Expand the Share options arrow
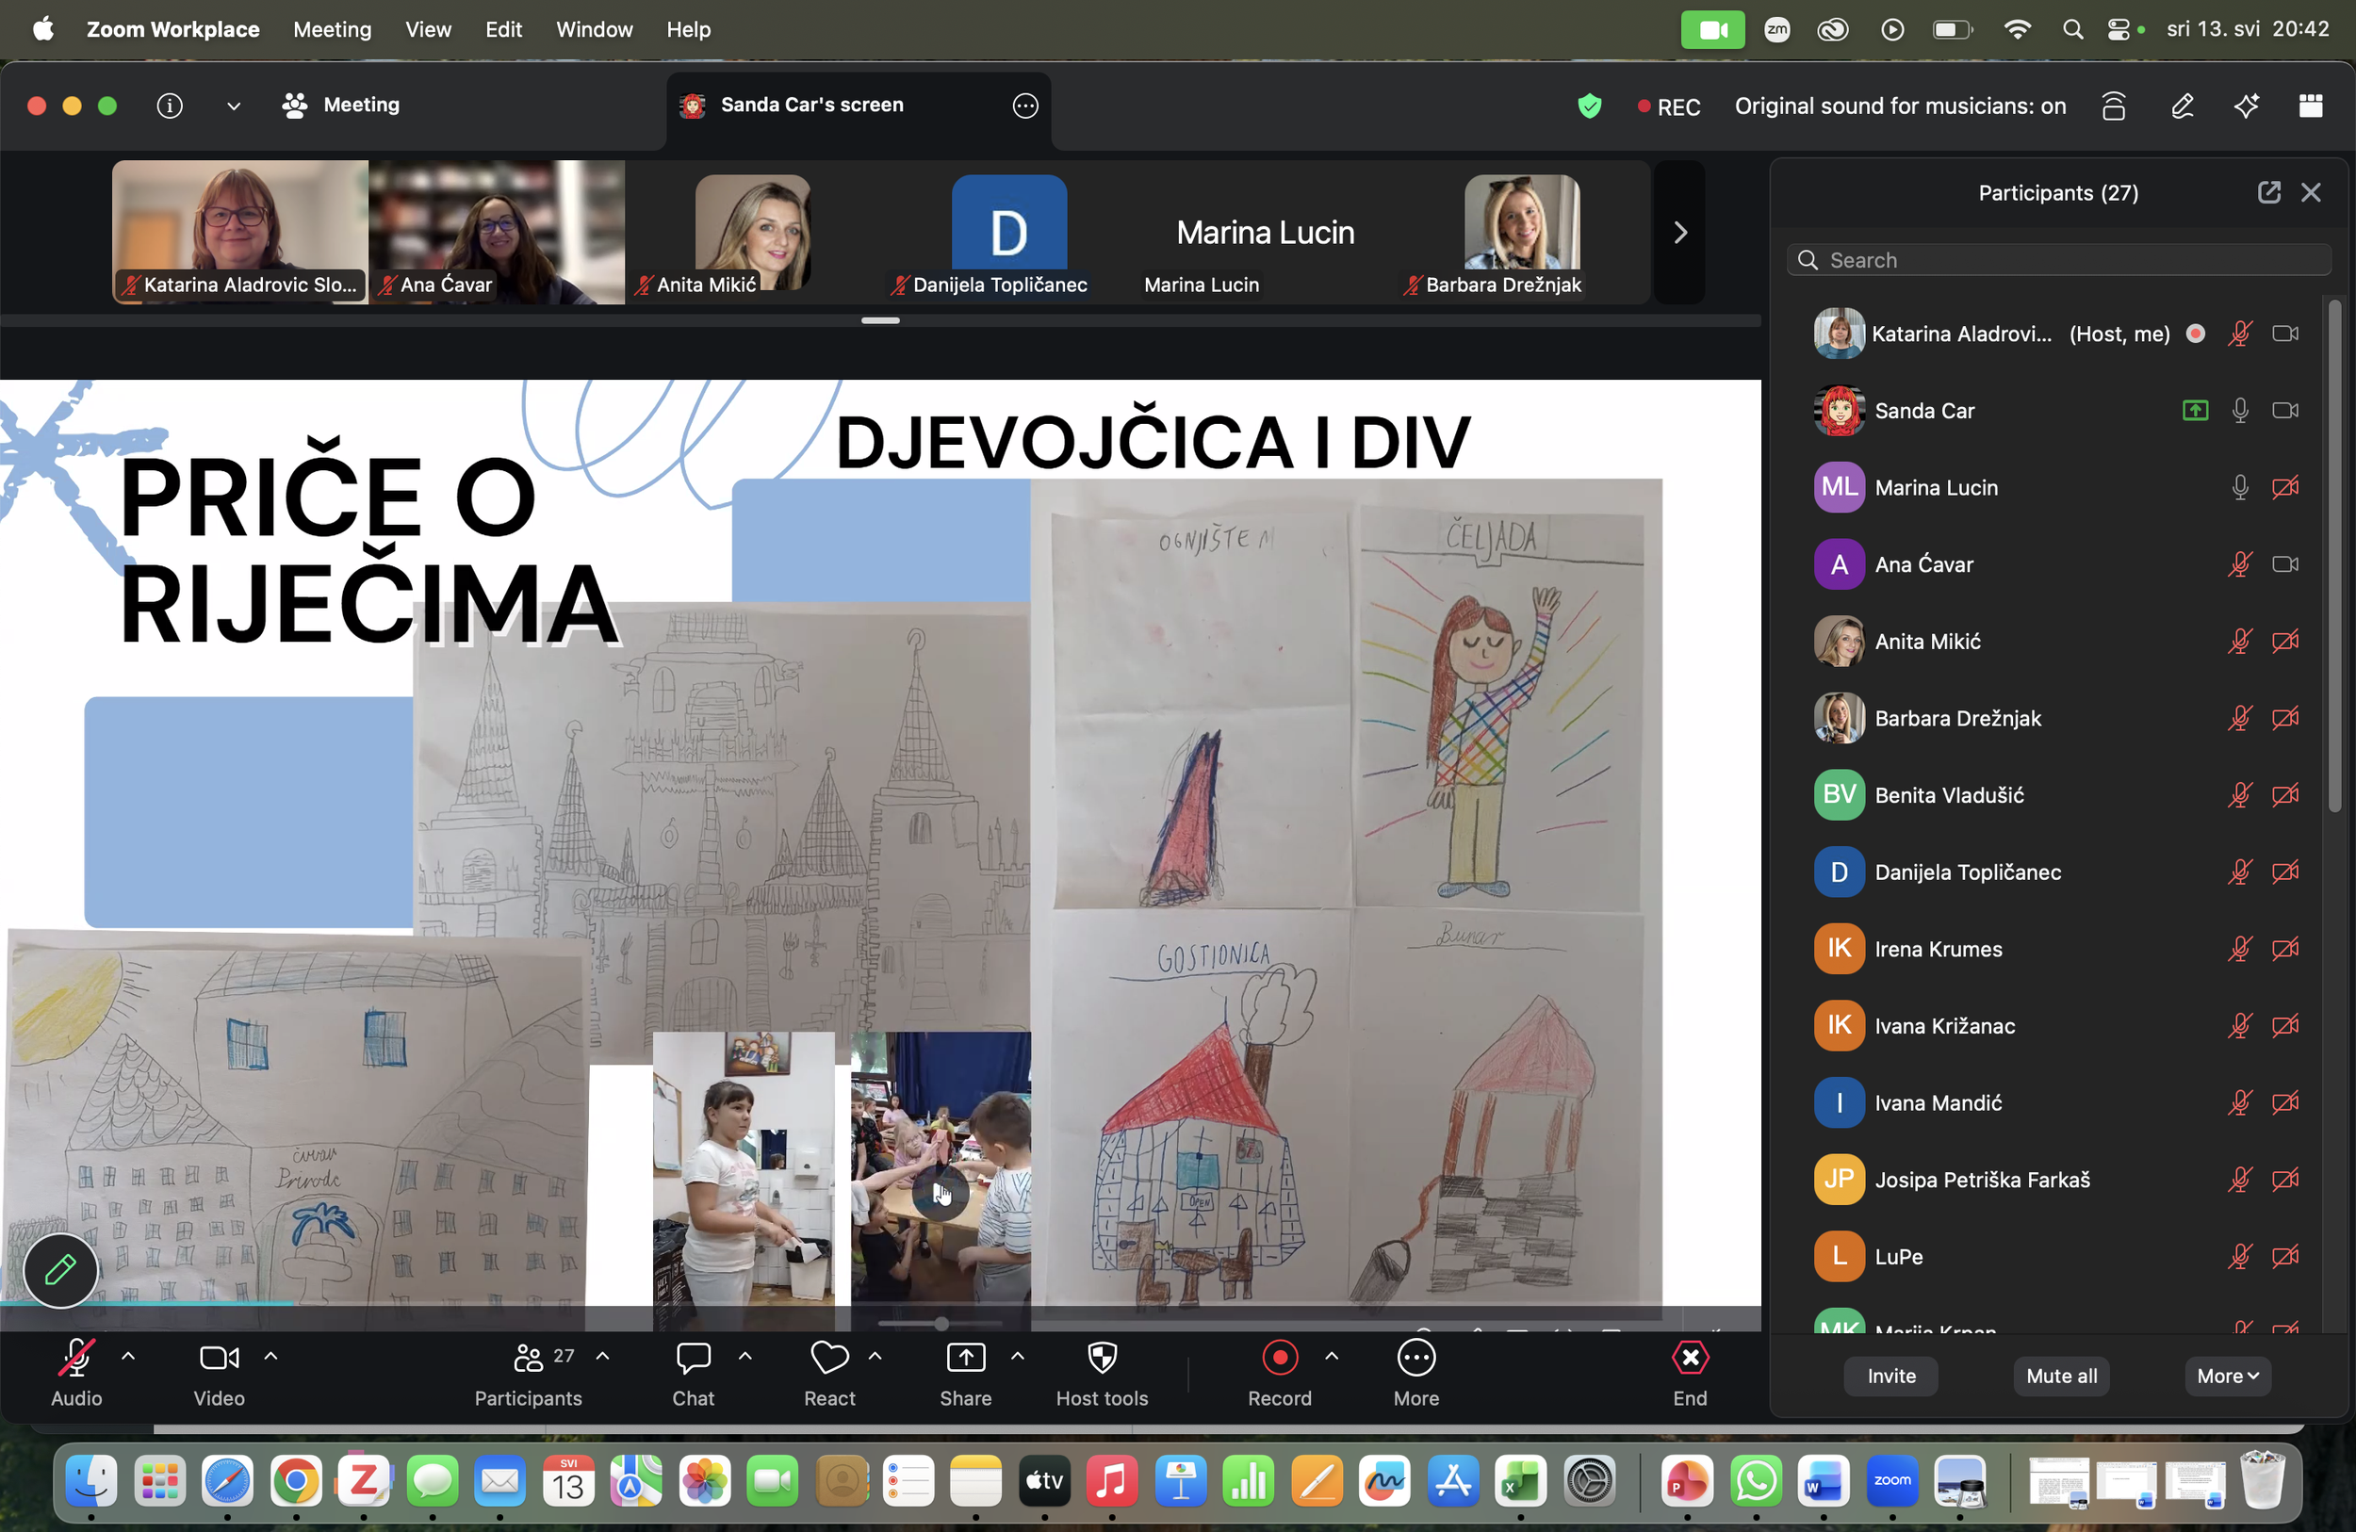The width and height of the screenshot is (2356, 1532). tap(1017, 1356)
